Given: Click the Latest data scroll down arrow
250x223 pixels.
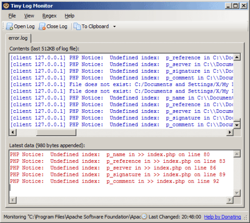Looking at the screenshot, I should tap(237, 193).
